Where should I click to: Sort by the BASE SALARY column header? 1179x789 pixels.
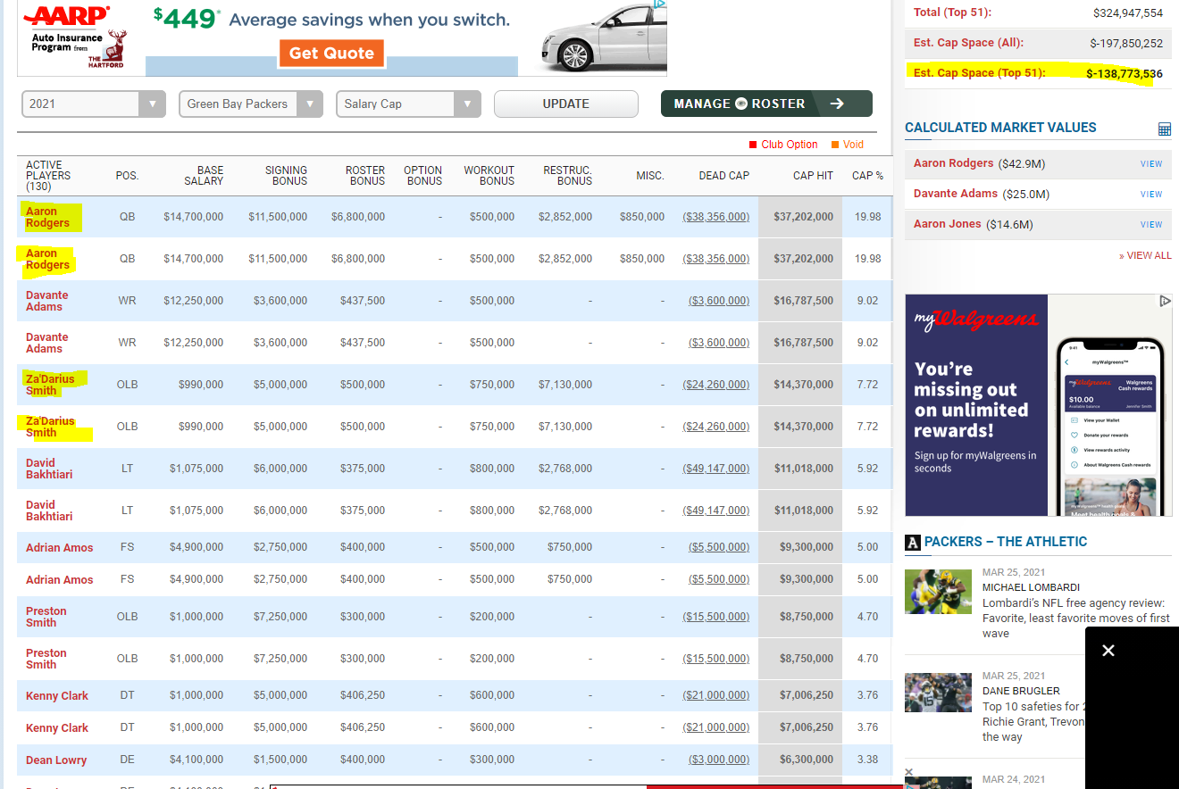(204, 176)
